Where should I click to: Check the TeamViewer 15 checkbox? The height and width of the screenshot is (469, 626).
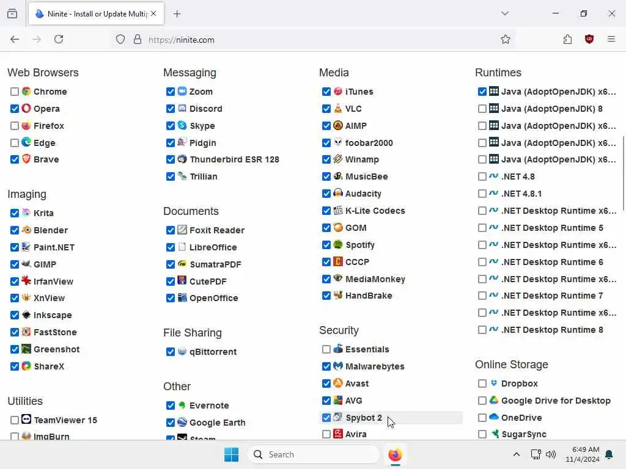(x=15, y=420)
